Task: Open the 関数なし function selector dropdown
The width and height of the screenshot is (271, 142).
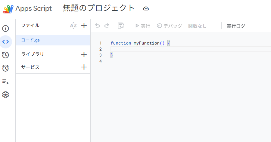Action: pyautogui.click(x=198, y=26)
